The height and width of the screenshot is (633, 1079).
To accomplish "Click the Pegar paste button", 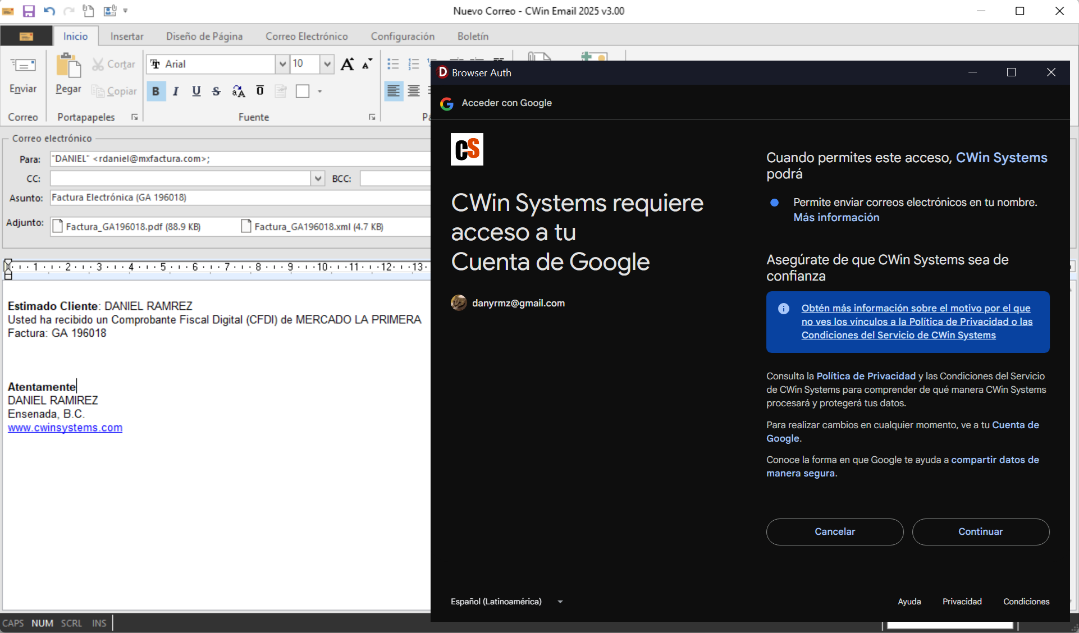I will (68, 75).
